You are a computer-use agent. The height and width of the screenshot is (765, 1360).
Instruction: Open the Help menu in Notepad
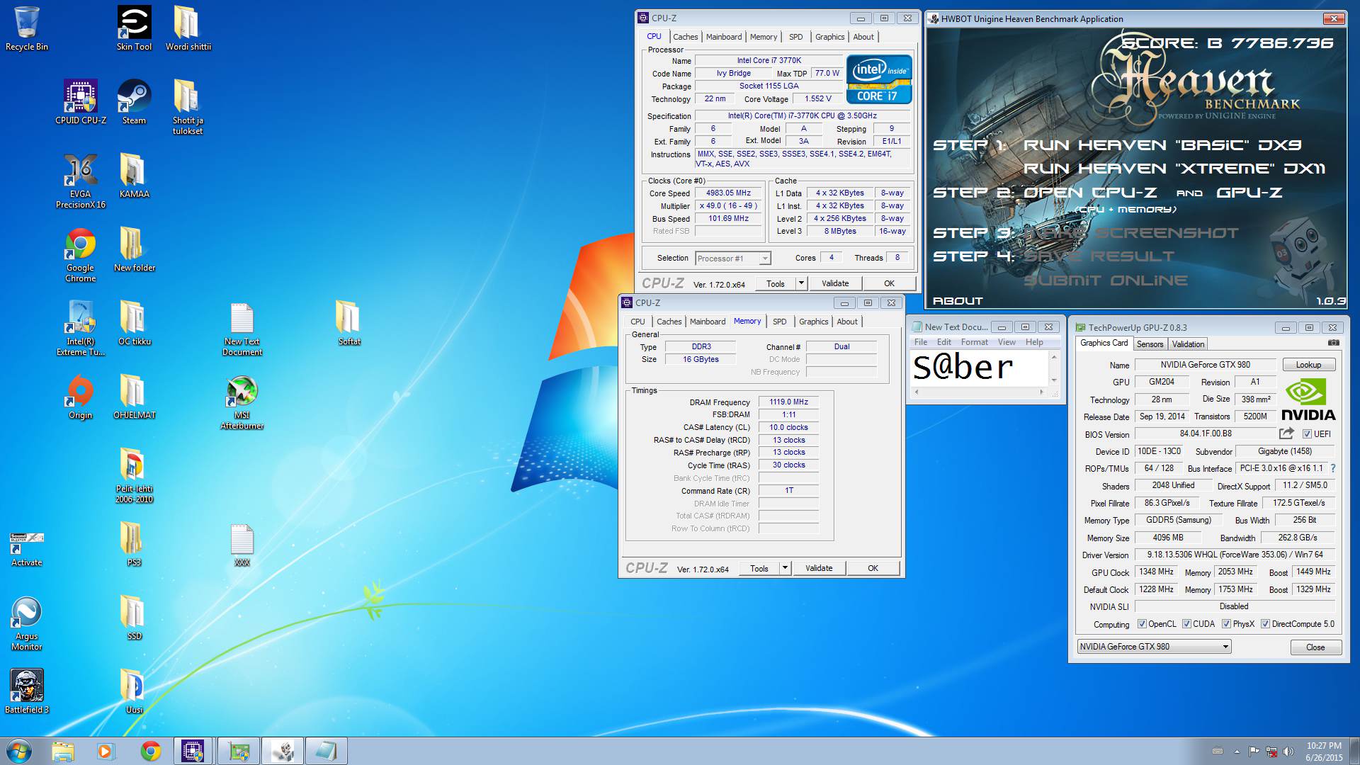click(1034, 342)
